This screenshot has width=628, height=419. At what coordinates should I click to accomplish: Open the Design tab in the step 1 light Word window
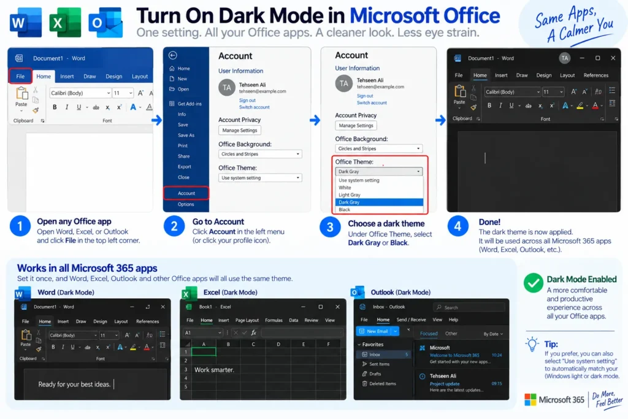113,76
